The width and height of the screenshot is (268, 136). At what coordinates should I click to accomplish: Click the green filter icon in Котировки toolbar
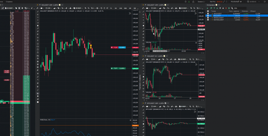click(214, 8)
